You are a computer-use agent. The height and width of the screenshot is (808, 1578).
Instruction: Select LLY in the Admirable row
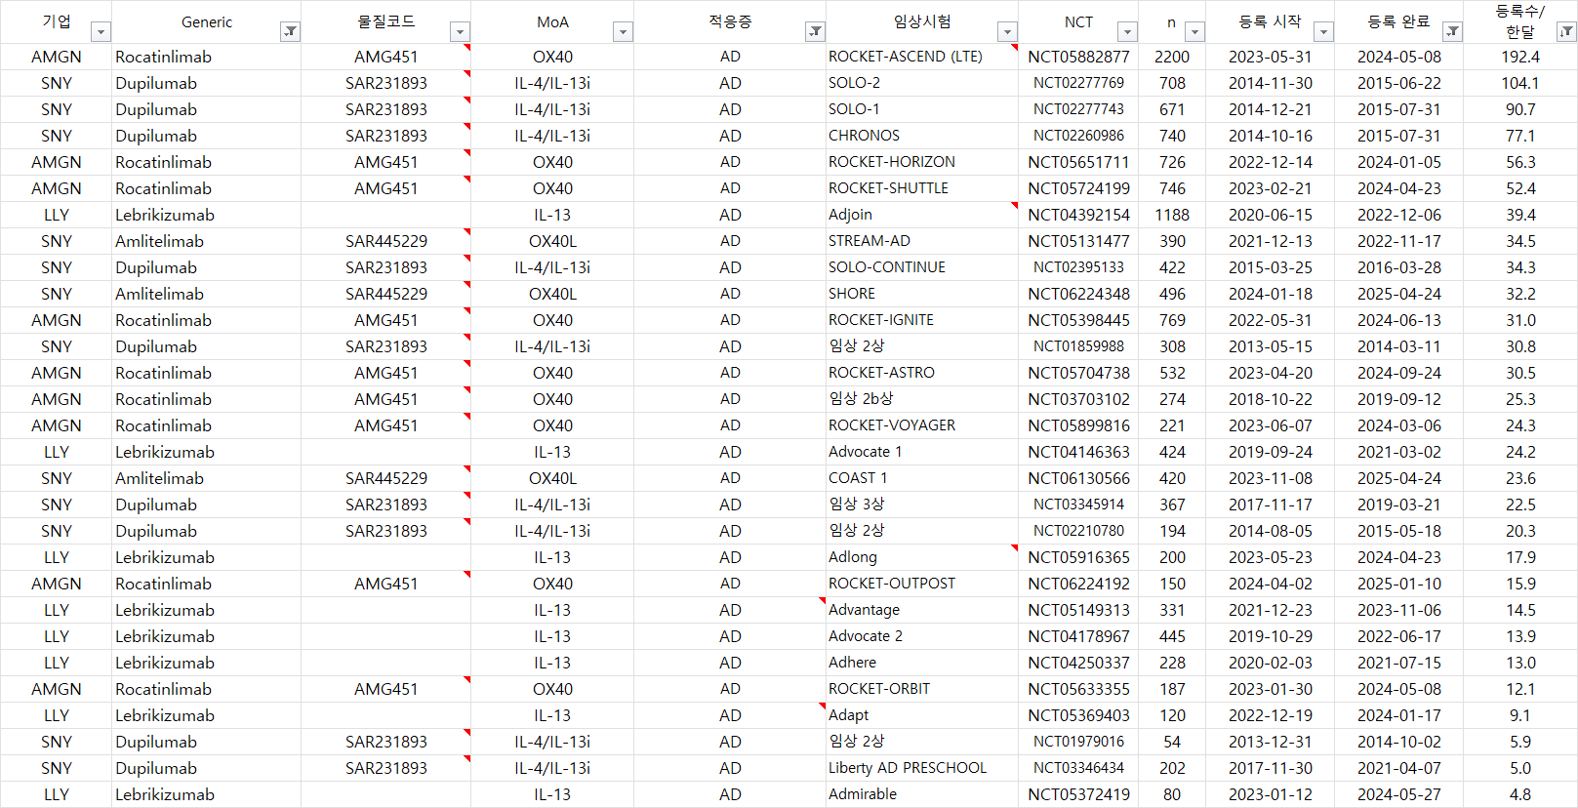pyautogui.click(x=57, y=794)
